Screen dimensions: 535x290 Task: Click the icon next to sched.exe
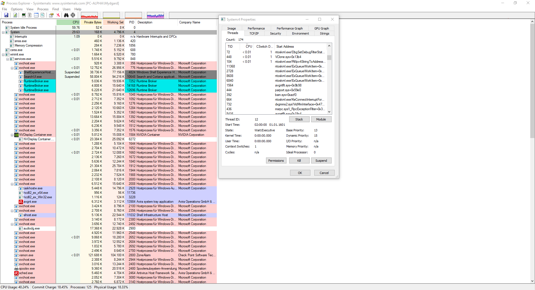point(16,273)
